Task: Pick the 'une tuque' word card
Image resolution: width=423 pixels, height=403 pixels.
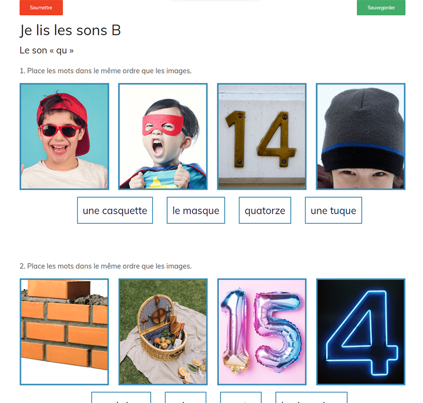Action: coord(334,210)
